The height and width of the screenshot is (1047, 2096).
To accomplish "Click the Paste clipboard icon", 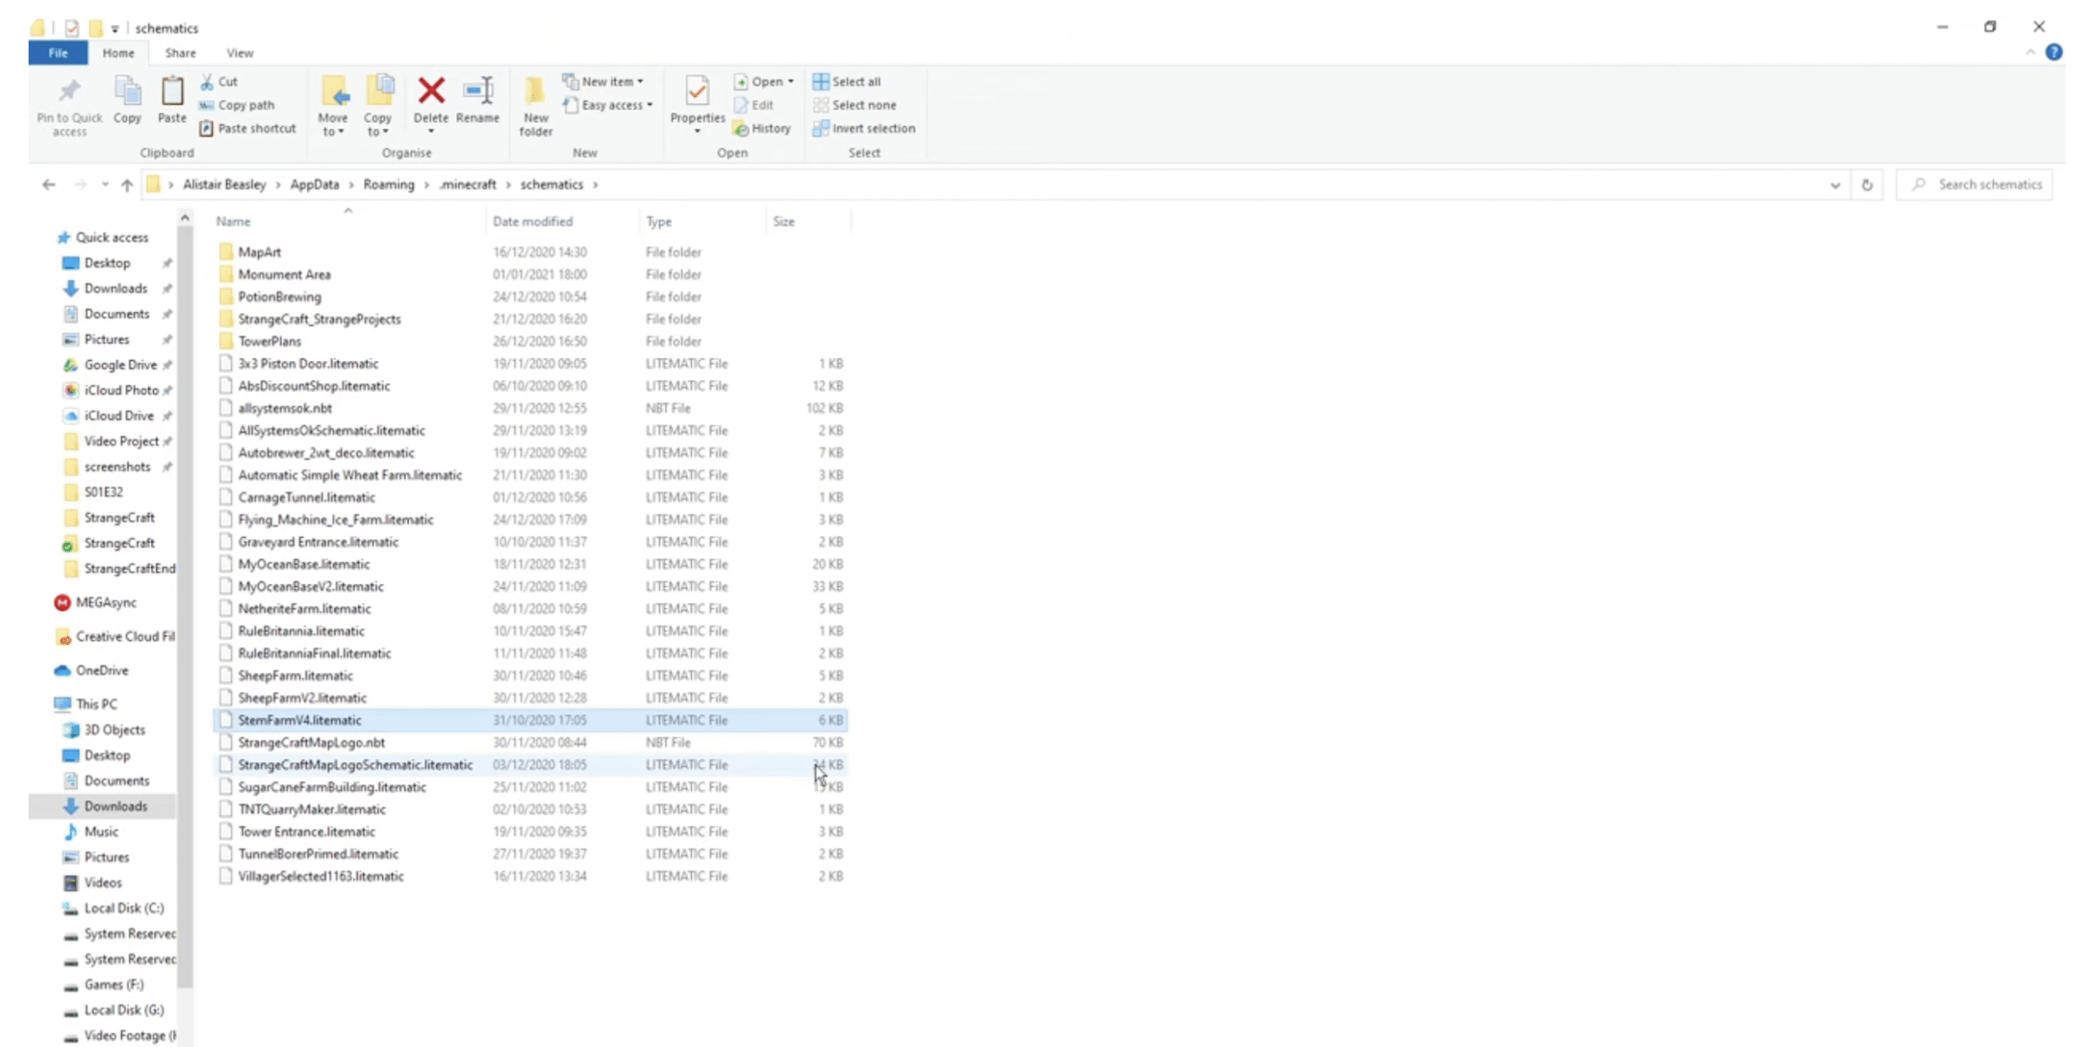I will 172,92.
